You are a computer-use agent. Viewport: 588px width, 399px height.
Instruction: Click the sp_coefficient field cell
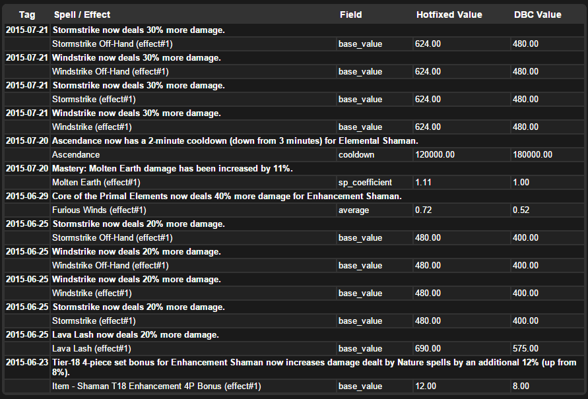(365, 183)
